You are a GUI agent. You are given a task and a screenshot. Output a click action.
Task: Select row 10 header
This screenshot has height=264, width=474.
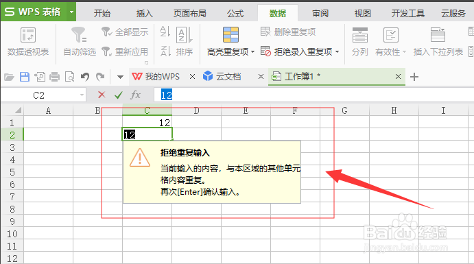click(x=12, y=234)
